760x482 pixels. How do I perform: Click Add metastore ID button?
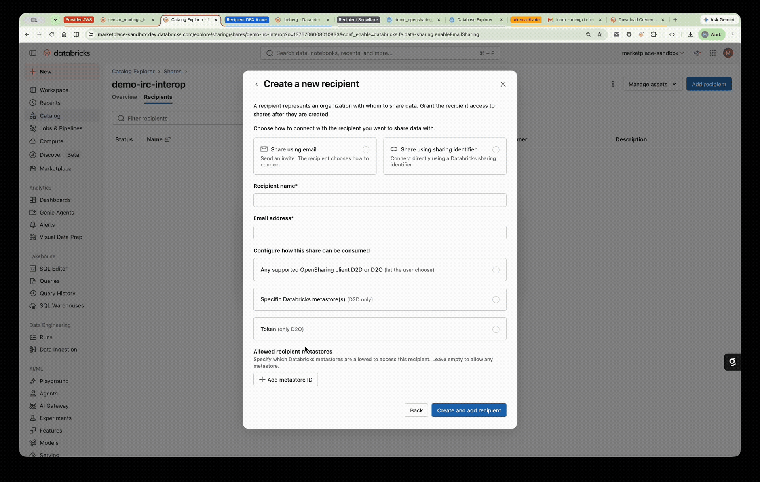(285, 380)
